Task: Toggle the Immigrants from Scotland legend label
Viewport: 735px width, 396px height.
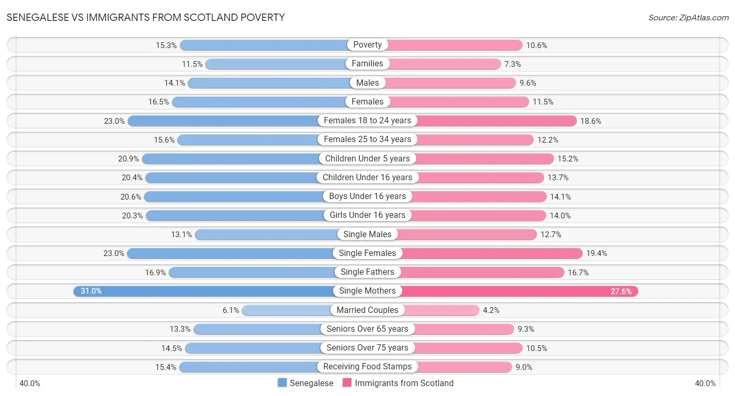Action: pyautogui.click(x=404, y=383)
